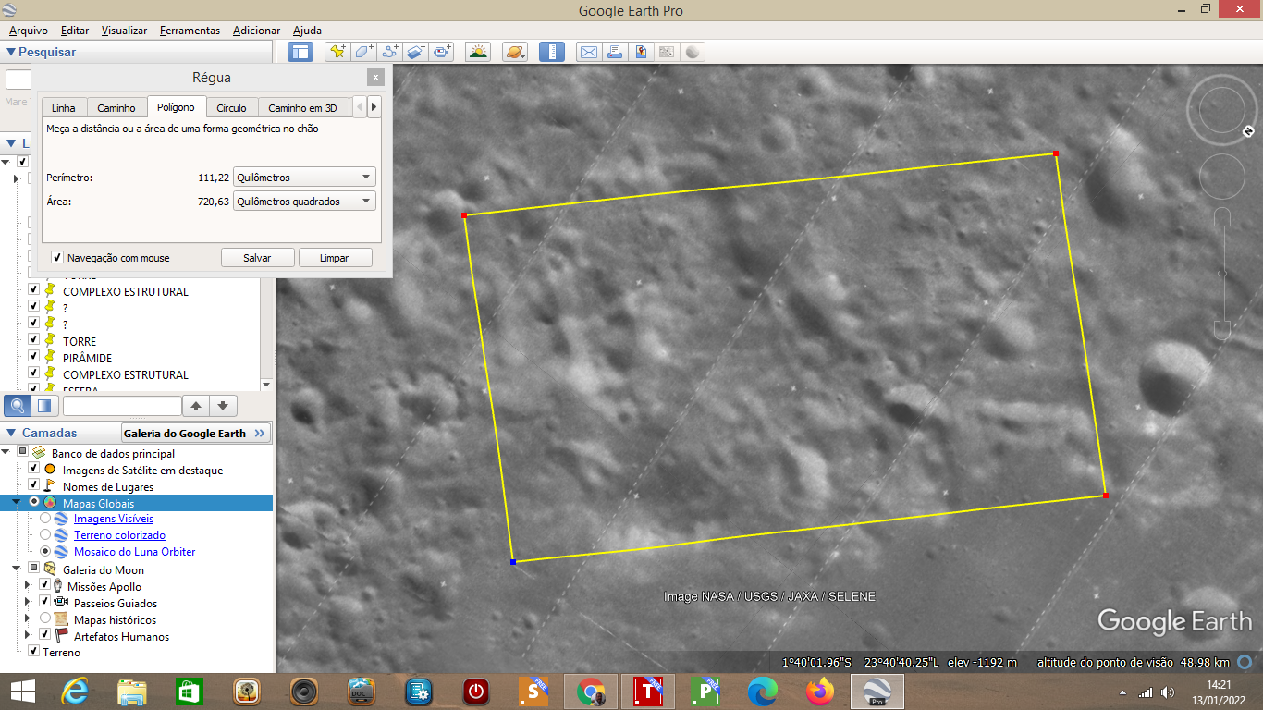Image resolution: width=1263 pixels, height=710 pixels.
Task: Email the current view
Action: (588, 52)
